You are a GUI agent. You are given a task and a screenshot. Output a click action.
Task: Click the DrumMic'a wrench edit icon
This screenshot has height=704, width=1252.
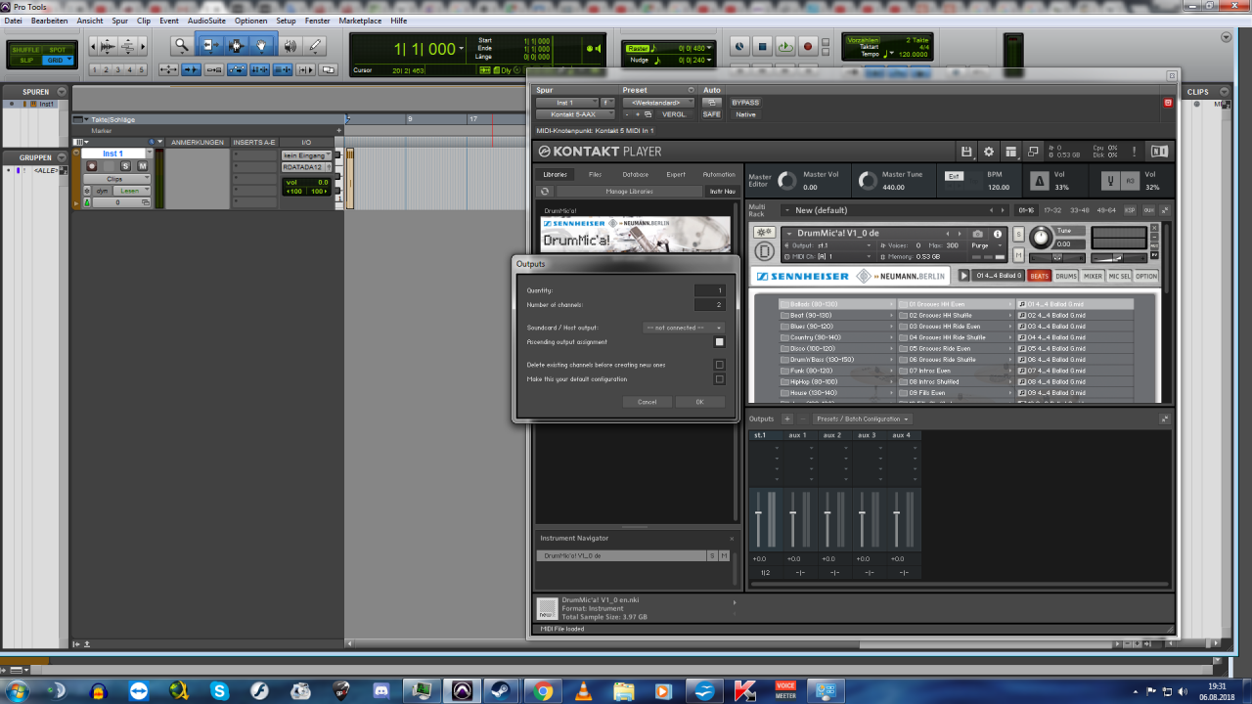coord(765,233)
